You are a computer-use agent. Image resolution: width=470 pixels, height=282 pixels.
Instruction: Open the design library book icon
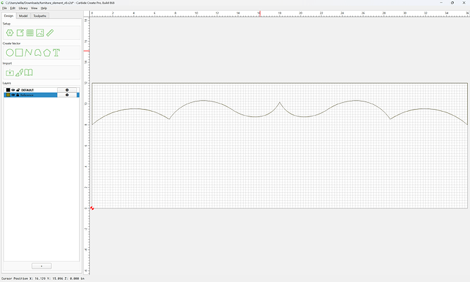(29, 72)
